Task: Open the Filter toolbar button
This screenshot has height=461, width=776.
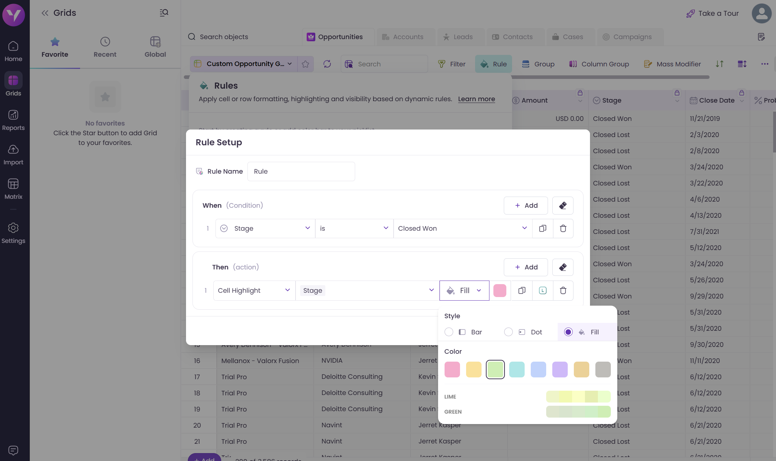Action: (452, 64)
